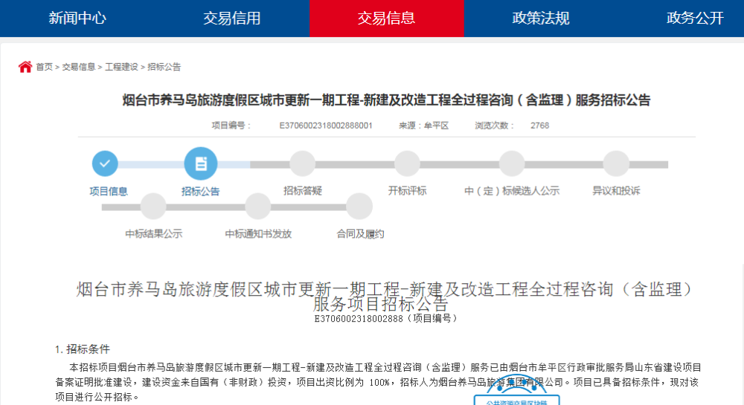Open the 新闻中心 navigation tab

(77, 19)
